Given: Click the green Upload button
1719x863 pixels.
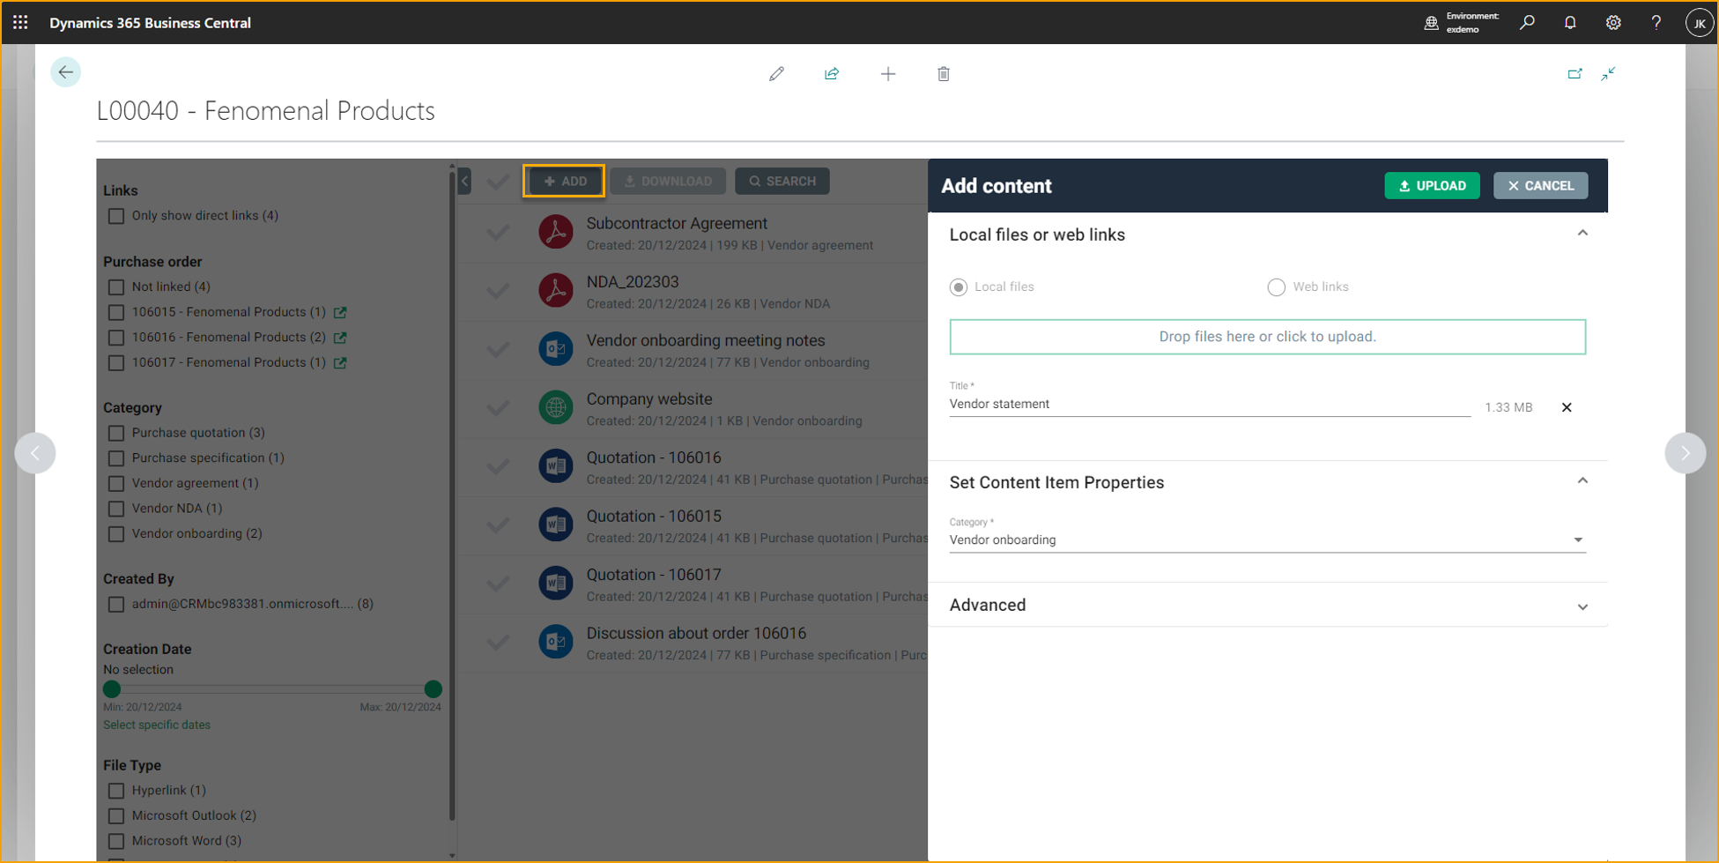Looking at the screenshot, I should click(1432, 186).
